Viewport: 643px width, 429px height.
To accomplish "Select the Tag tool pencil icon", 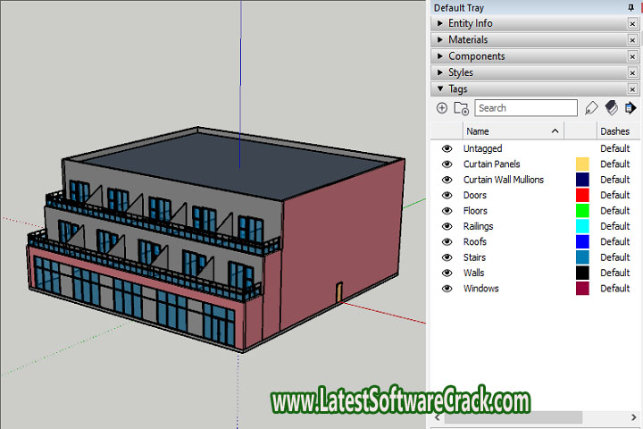I will click(x=591, y=108).
